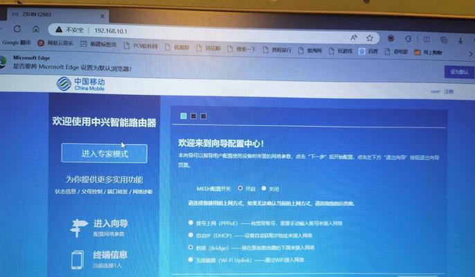Open the collections icon in Edge toolbar
This screenshot has height=277, width=475.
(x=444, y=40)
